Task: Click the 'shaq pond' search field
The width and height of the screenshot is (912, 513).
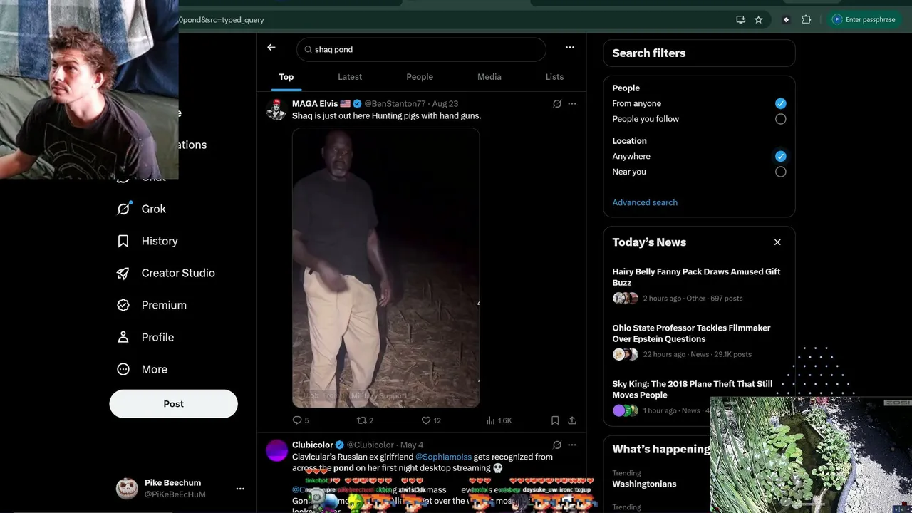Action: (421, 49)
